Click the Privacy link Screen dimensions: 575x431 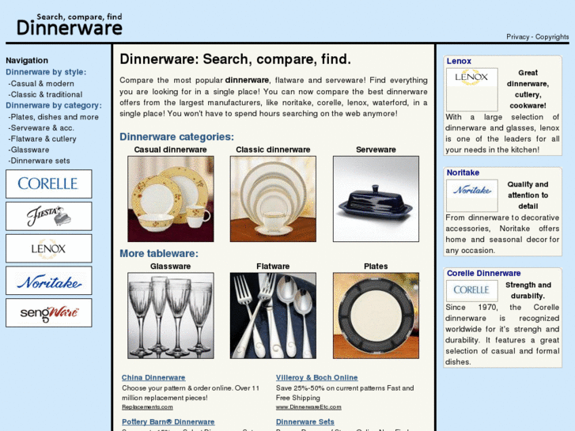coord(517,36)
